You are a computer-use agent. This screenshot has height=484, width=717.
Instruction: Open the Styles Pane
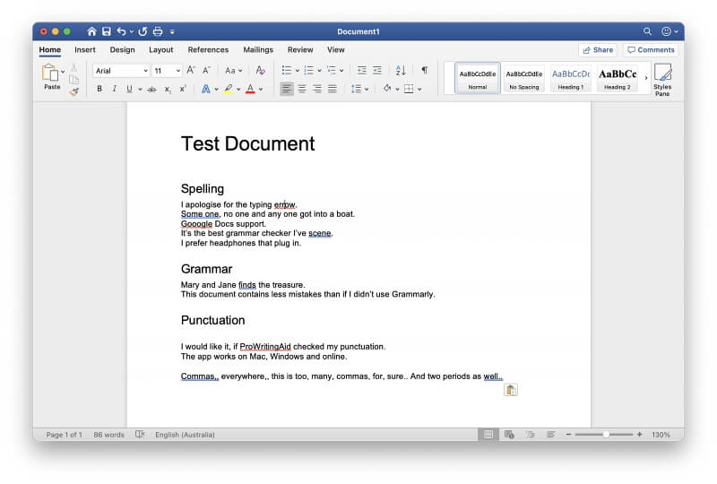point(662,80)
